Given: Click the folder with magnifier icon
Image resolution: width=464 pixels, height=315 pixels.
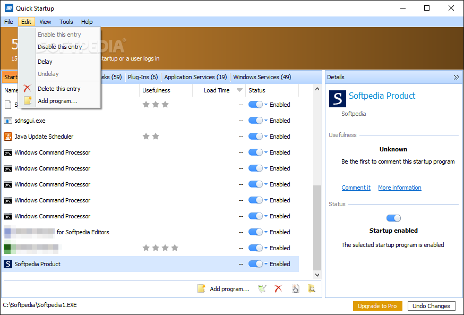Looking at the screenshot, I should (311, 288).
